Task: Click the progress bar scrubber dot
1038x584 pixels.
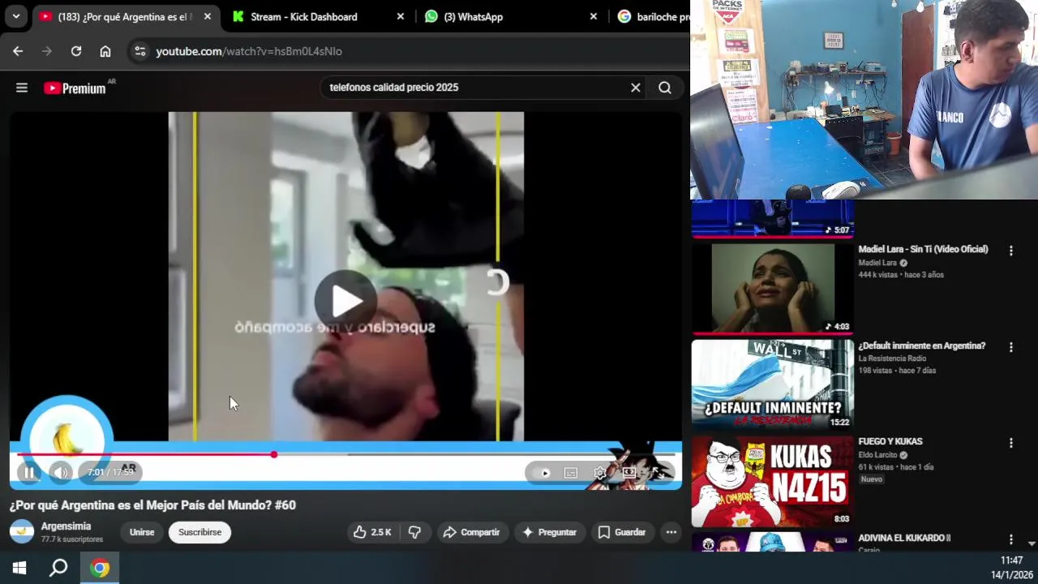Action: coord(274,454)
